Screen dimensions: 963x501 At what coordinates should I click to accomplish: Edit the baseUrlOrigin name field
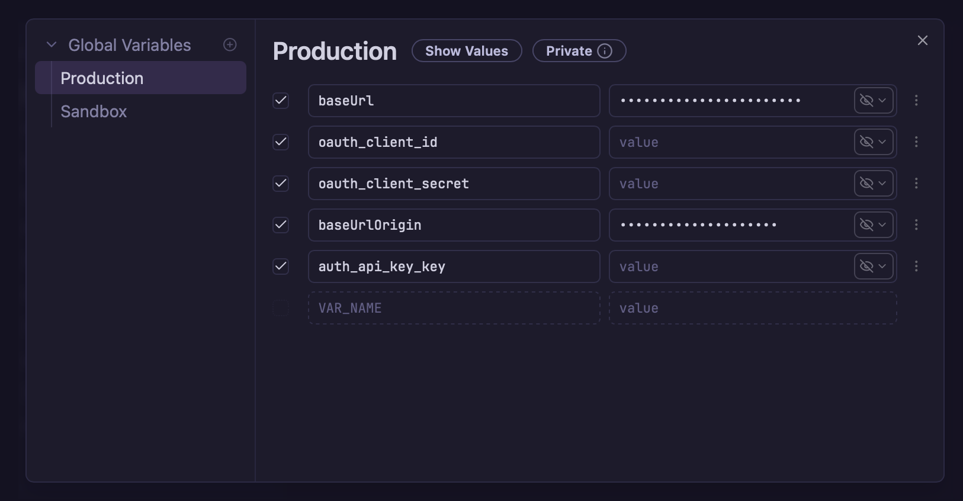tap(454, 225)
